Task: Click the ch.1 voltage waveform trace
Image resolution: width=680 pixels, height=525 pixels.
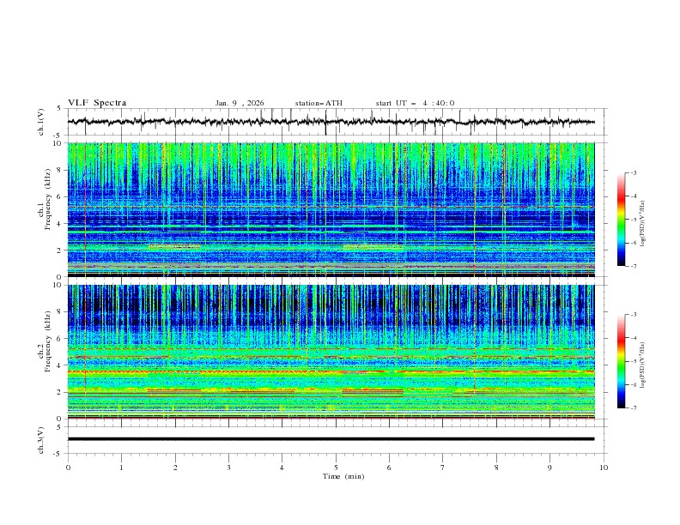Action: point(331,122)
